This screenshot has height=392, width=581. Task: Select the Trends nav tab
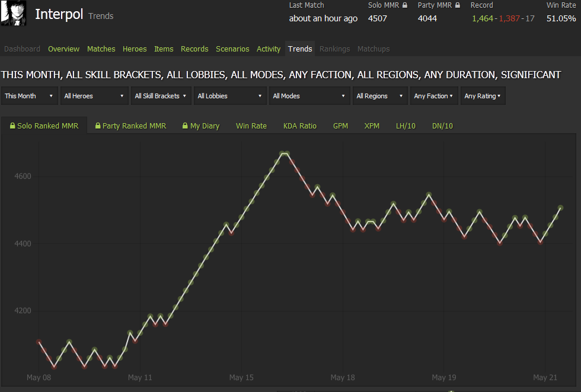coord(300,49)
